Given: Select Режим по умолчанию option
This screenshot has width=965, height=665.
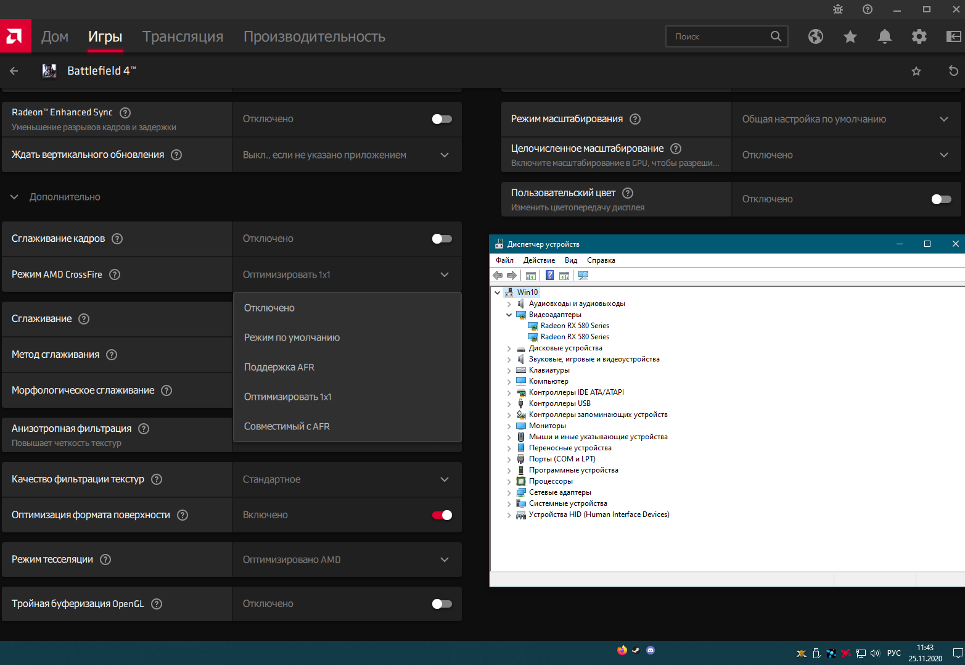Looking at the screenshot, I should coord(348,337).
